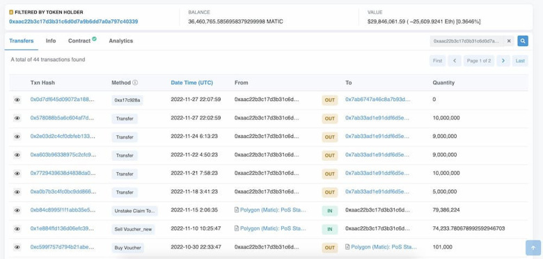This screenshot has height=259, width=543.
Task: Click the info icon next to Method
Action: pyautogui.click(x=135, y=83)
